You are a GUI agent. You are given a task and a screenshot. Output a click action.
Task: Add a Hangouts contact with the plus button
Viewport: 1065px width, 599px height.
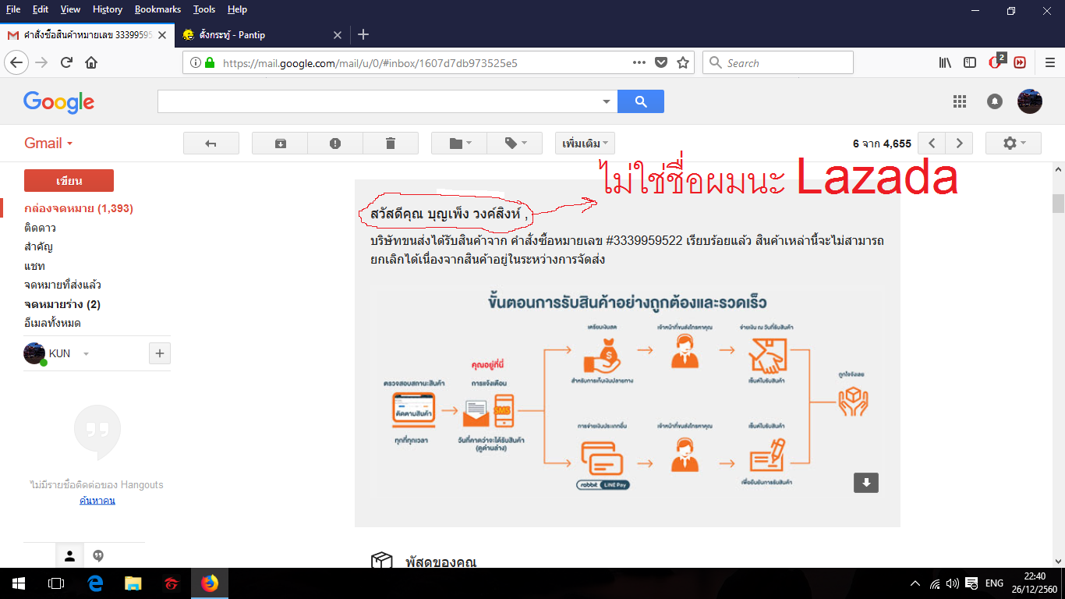(x=160, y=353)
